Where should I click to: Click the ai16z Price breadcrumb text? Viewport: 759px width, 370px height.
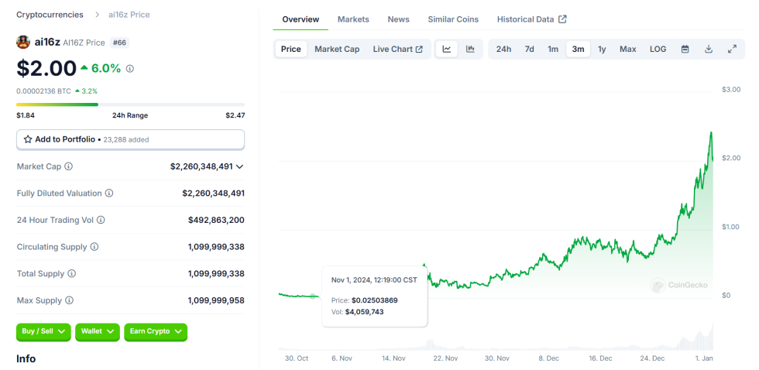click(x=129, y=15)
